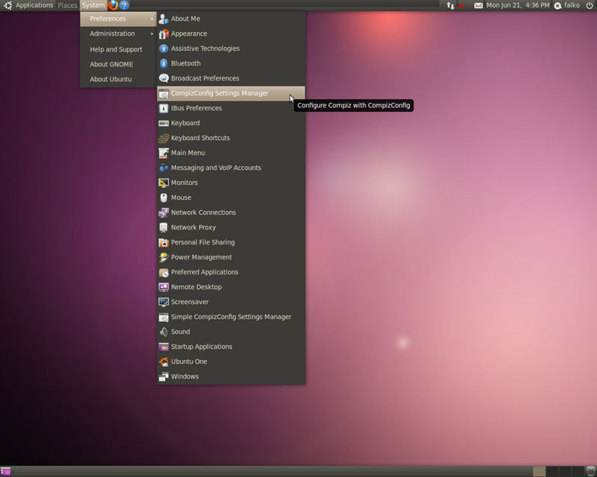
Task: Switch to the first workspace
Action: pyautogui.click(x=539, y=471)
